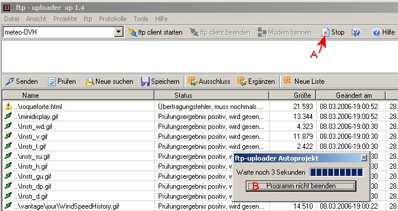This screenshot has width=398, height=211.
Task: Click the green icon beside Instr_d.gif
Action: click(x=8, y=196)
